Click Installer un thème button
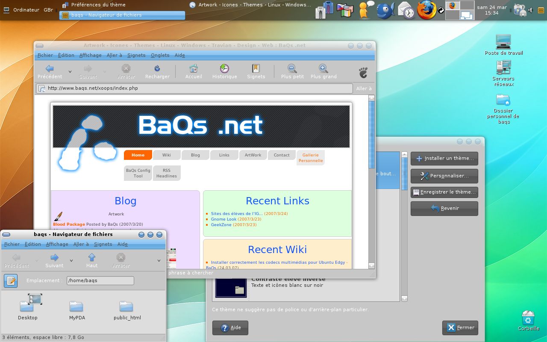This screenshot has height=342, width=547. click(444, 159)
